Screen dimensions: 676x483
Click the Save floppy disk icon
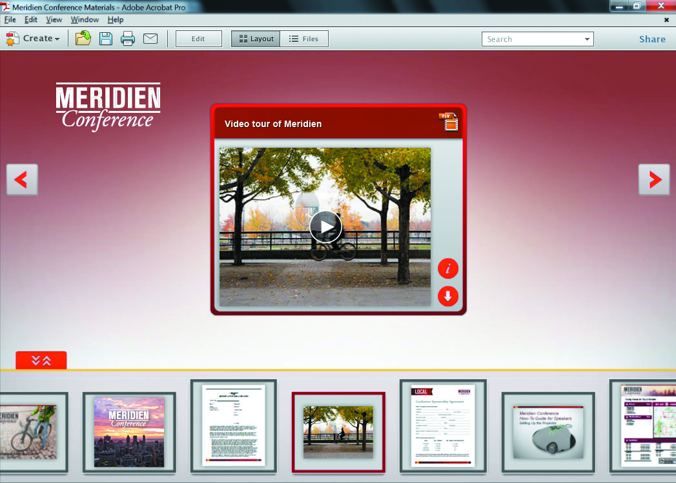point(106,39)
